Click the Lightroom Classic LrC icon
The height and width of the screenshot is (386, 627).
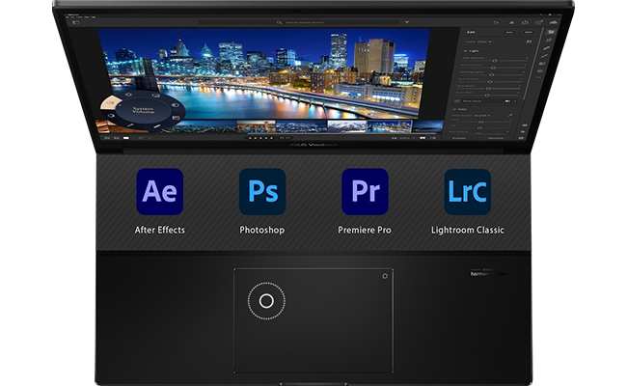pyautogui.click(x=468, y=191)
